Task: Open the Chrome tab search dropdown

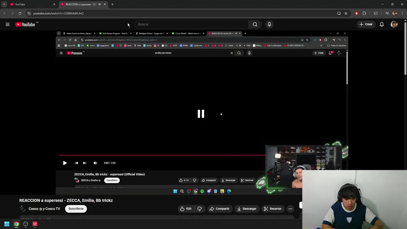Action: (4, 4)
